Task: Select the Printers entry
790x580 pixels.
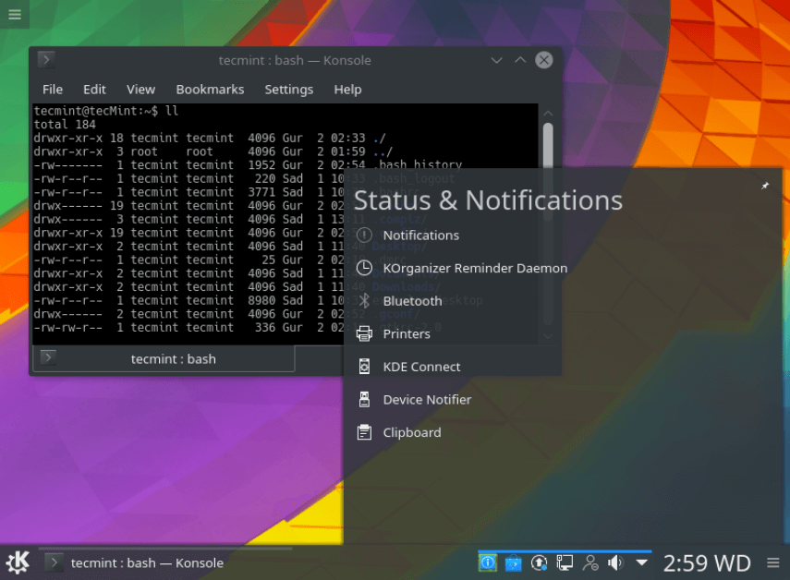Action: (x=407, y=333)
